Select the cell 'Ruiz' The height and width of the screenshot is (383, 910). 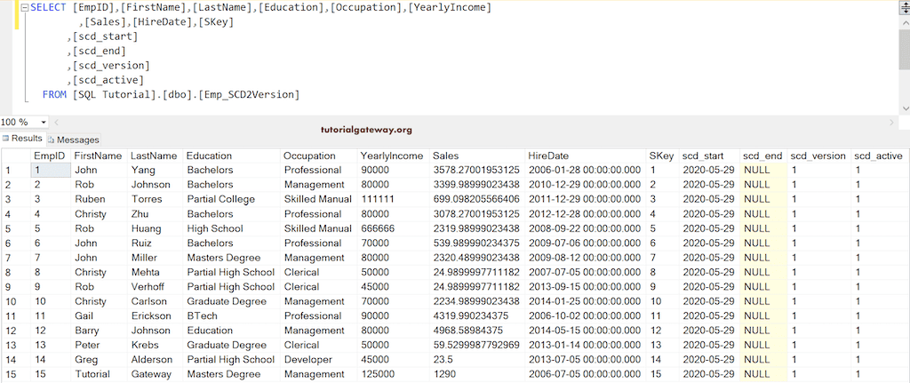point(155,243)
